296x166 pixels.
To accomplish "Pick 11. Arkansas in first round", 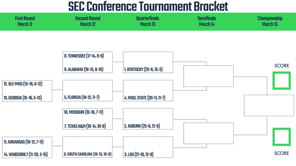I will [x=23, y=142].
